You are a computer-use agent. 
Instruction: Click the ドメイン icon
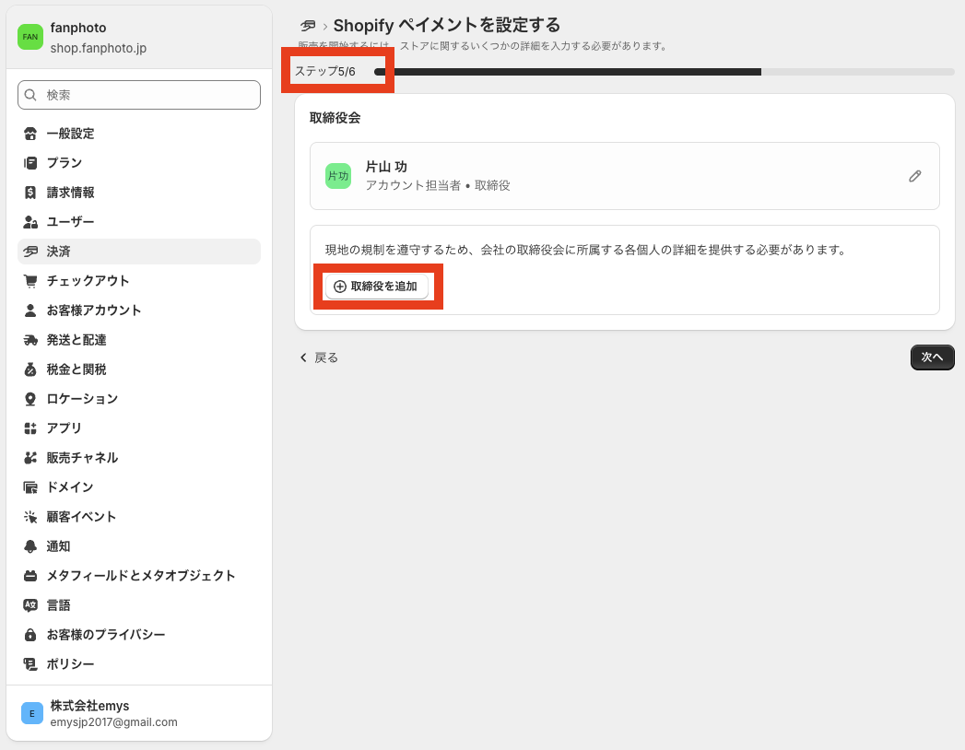30,487
